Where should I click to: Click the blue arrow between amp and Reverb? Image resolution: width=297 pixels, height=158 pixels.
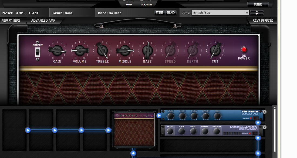pos(159,115)
